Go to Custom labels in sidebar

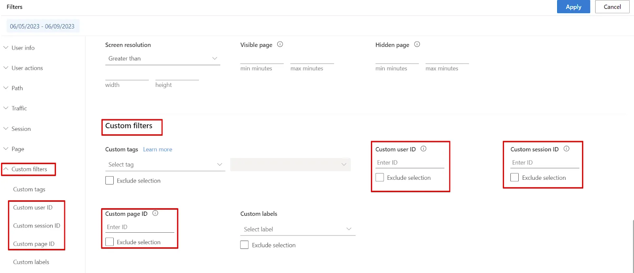coord(31,262)
